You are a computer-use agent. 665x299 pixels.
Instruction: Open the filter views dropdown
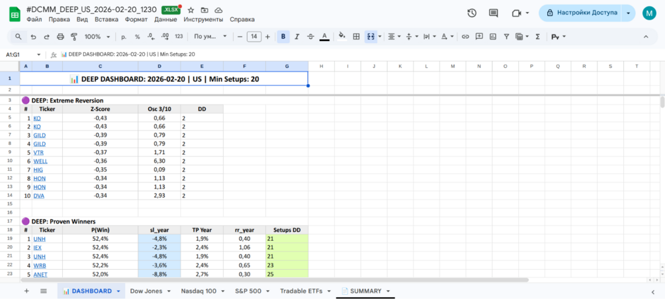[x=521, y=37]
